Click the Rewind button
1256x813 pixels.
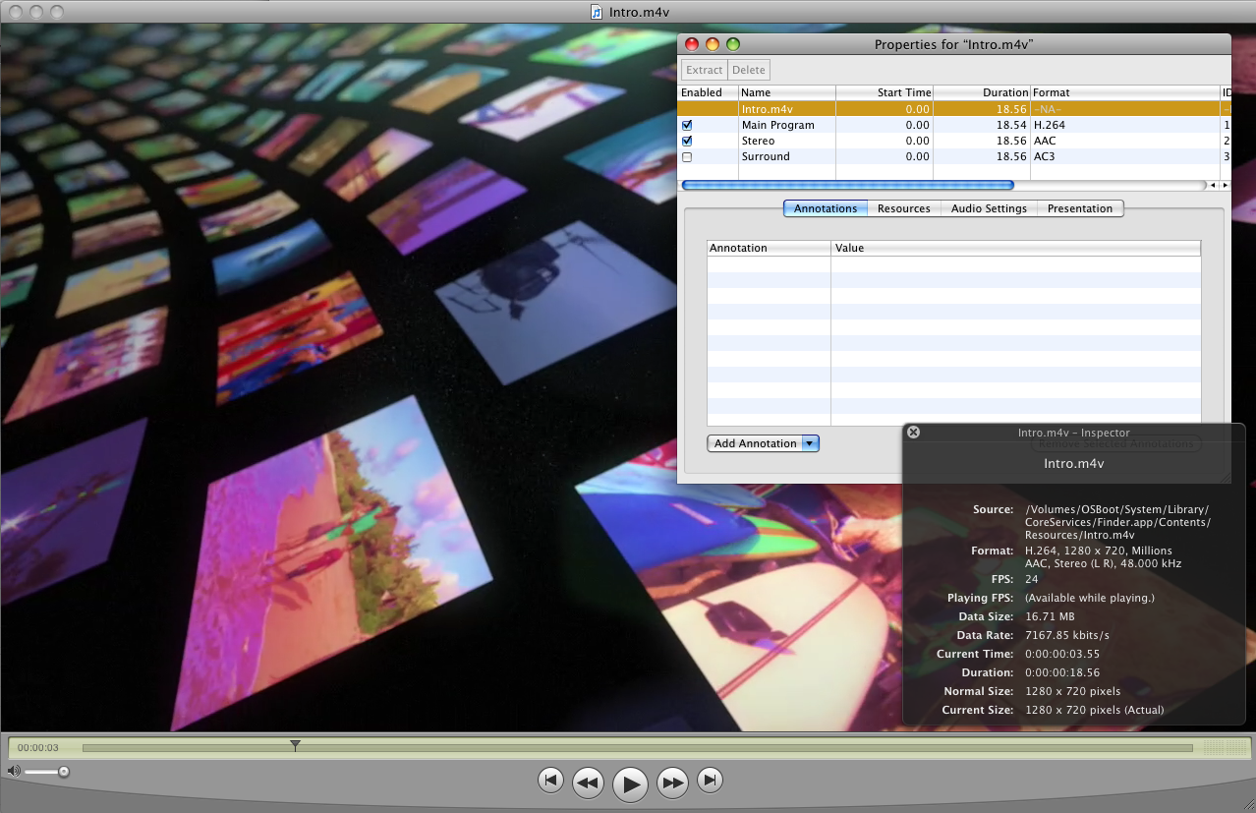pos(588,783)
